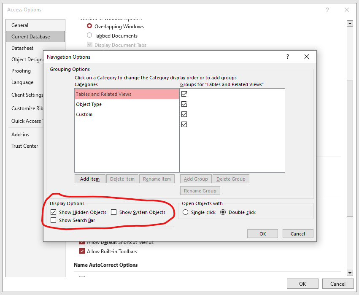The image size is (359, 295).
Task: Open Current Database options page
Action: 35,37
